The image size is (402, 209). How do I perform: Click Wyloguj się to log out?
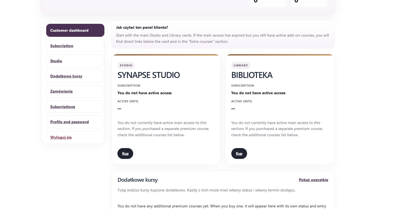[x=61, y=137]
